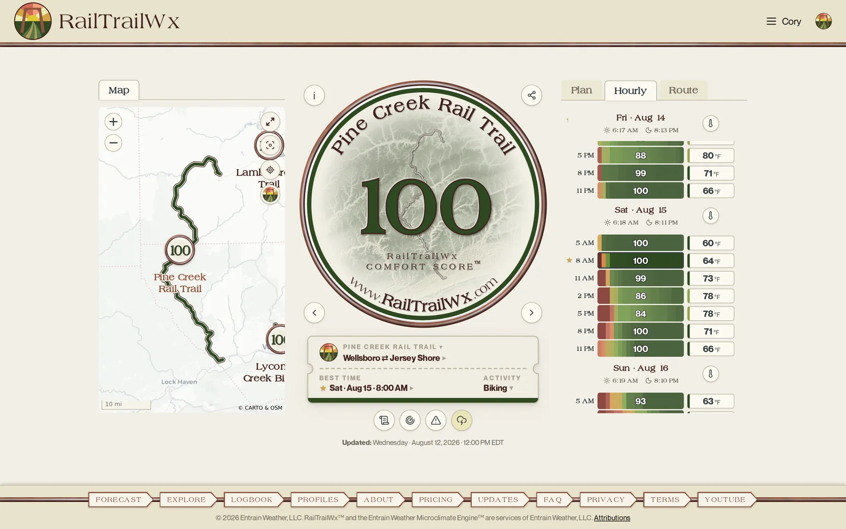Select the Sat 8 AM score bar showing 100
The width and height of the screenshot is (846, 529).
coord(641,261)
